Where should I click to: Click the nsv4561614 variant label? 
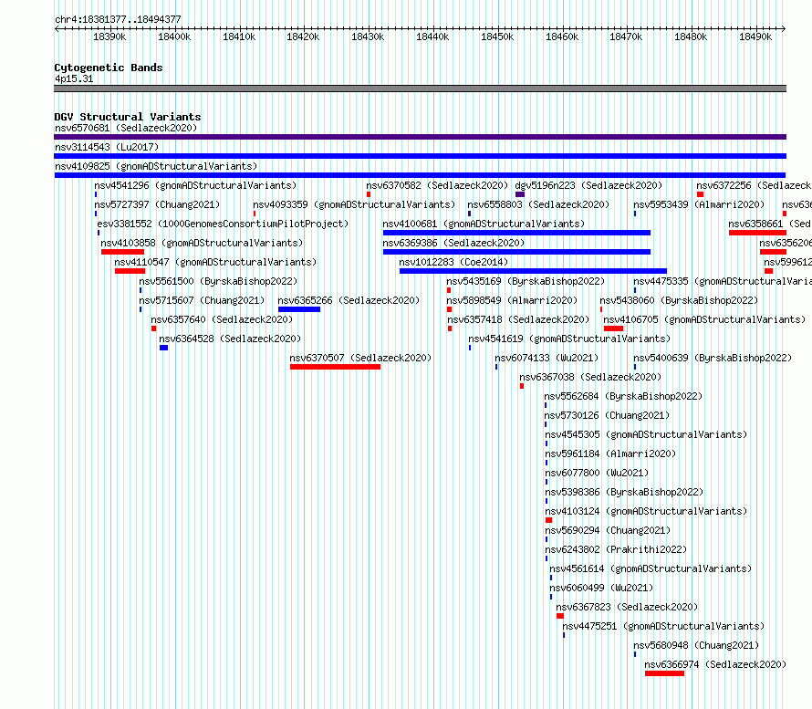[651, 568]
